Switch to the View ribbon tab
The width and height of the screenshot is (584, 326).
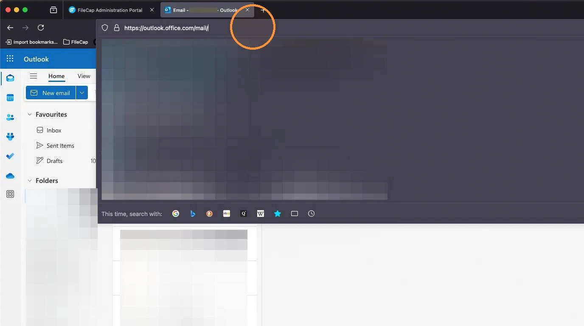84,76
